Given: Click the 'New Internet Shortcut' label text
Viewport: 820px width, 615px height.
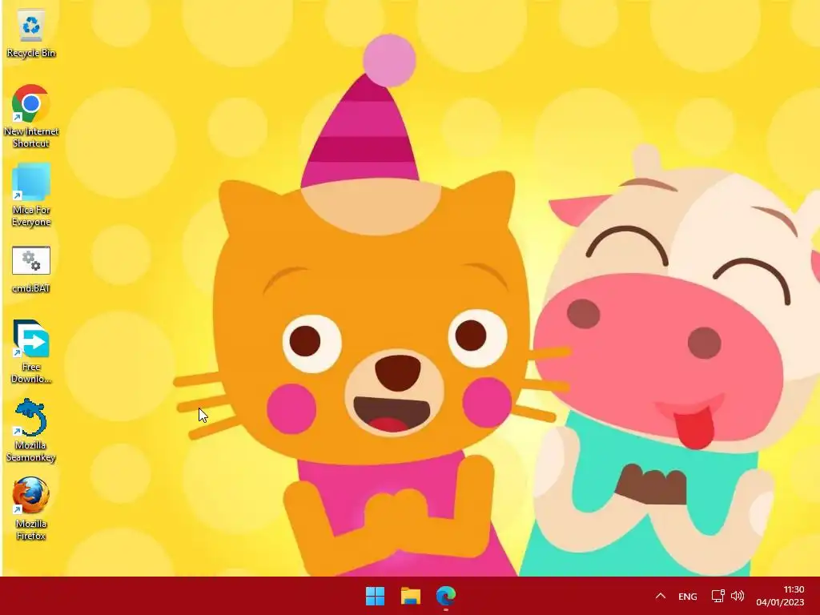Looking at the screenshot, I should [x=31, y=137].
